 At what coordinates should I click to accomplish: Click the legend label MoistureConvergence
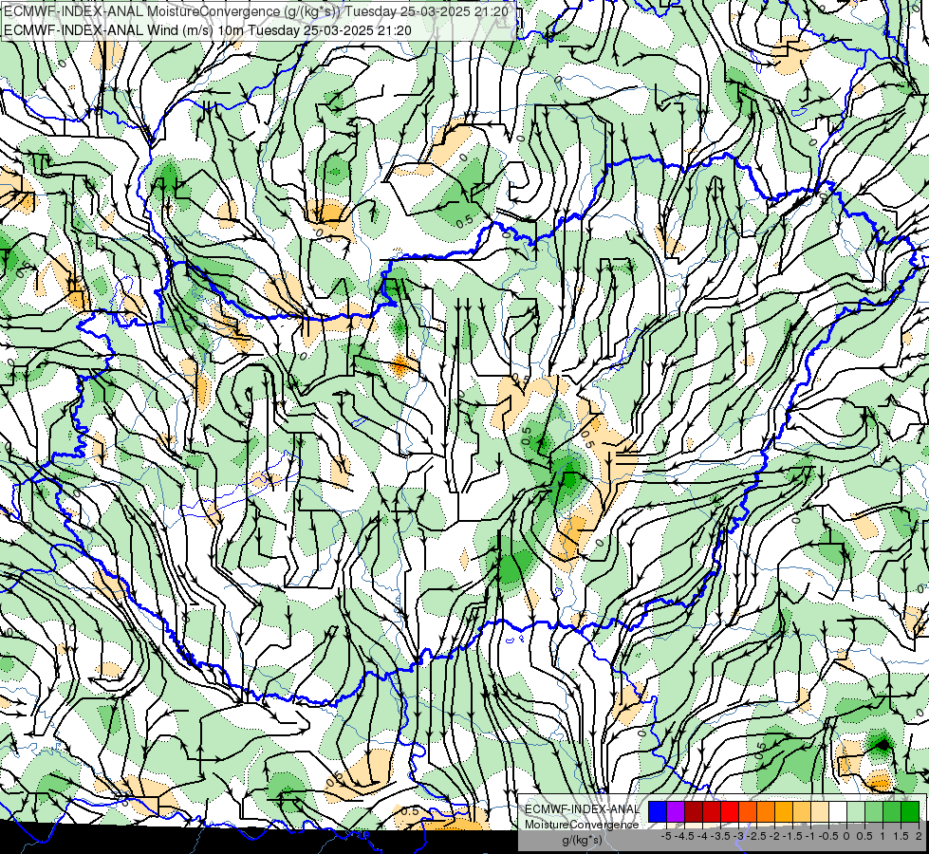582,825
